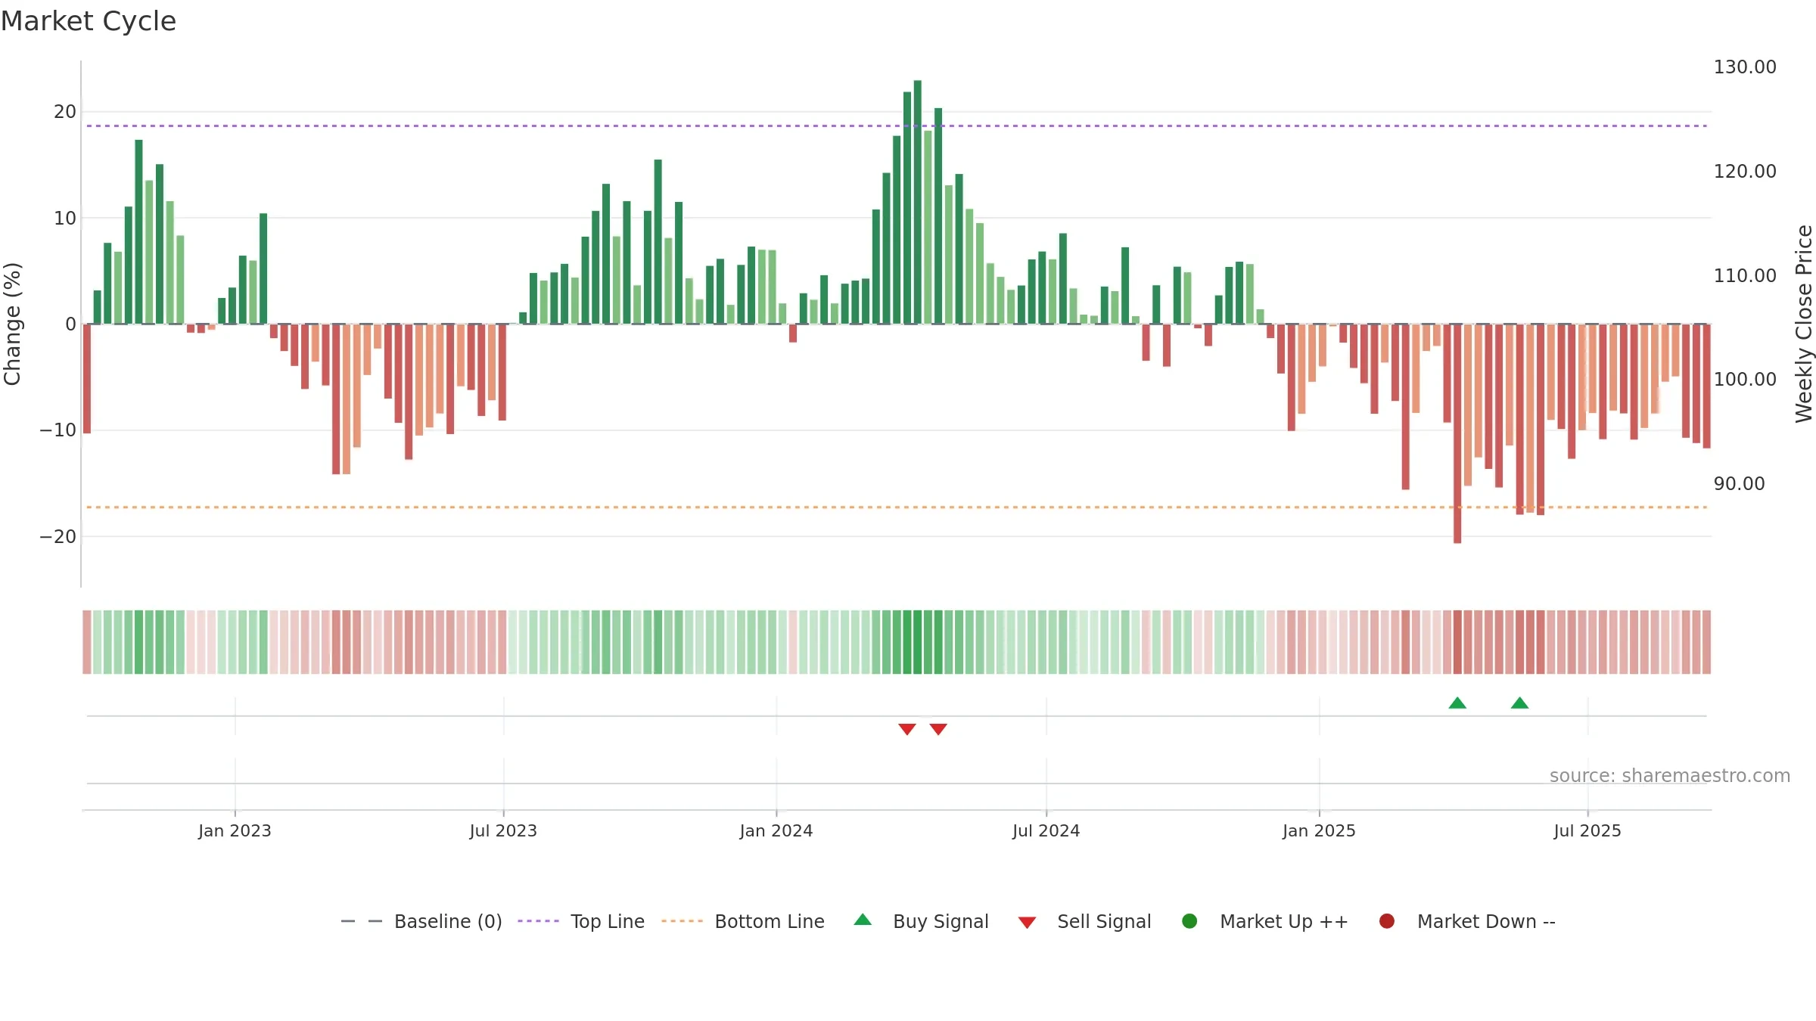Viewport: 1816px width, 1021px height.
Task: Click the tallest green bar above 20 percent
Action: point(918,202)
